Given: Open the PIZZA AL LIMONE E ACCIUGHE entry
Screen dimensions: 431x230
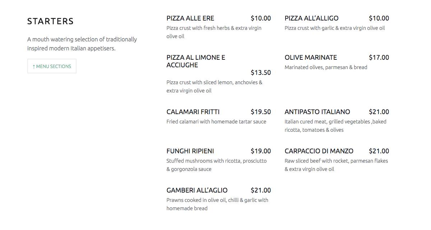Looking at the screenshot, I should pos(196,61).
